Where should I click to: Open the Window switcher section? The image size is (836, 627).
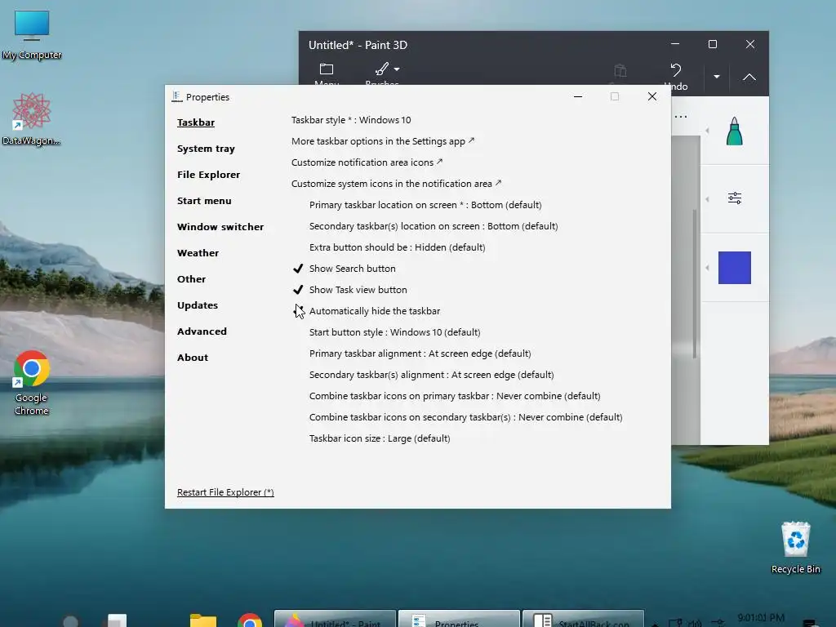220,227
